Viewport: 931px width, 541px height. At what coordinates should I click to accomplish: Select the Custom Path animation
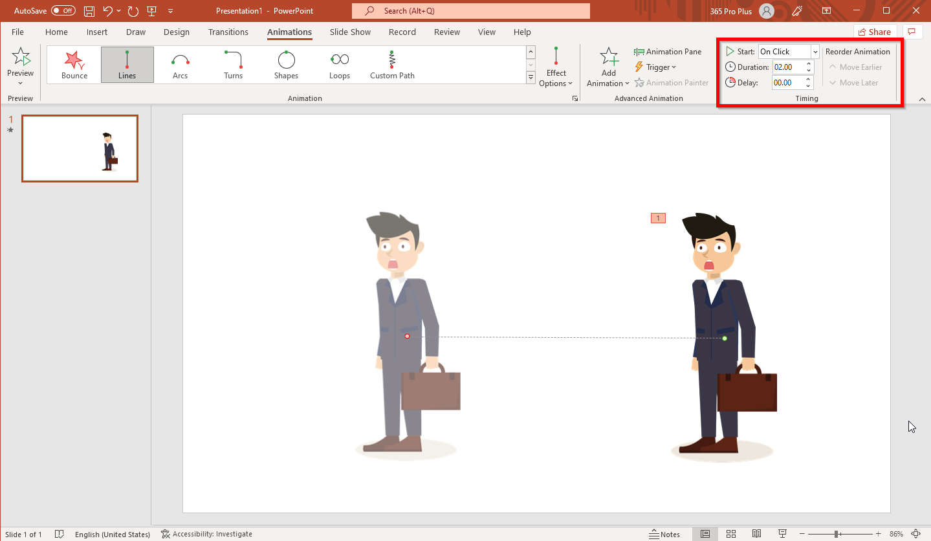click(x=391, y=64)
